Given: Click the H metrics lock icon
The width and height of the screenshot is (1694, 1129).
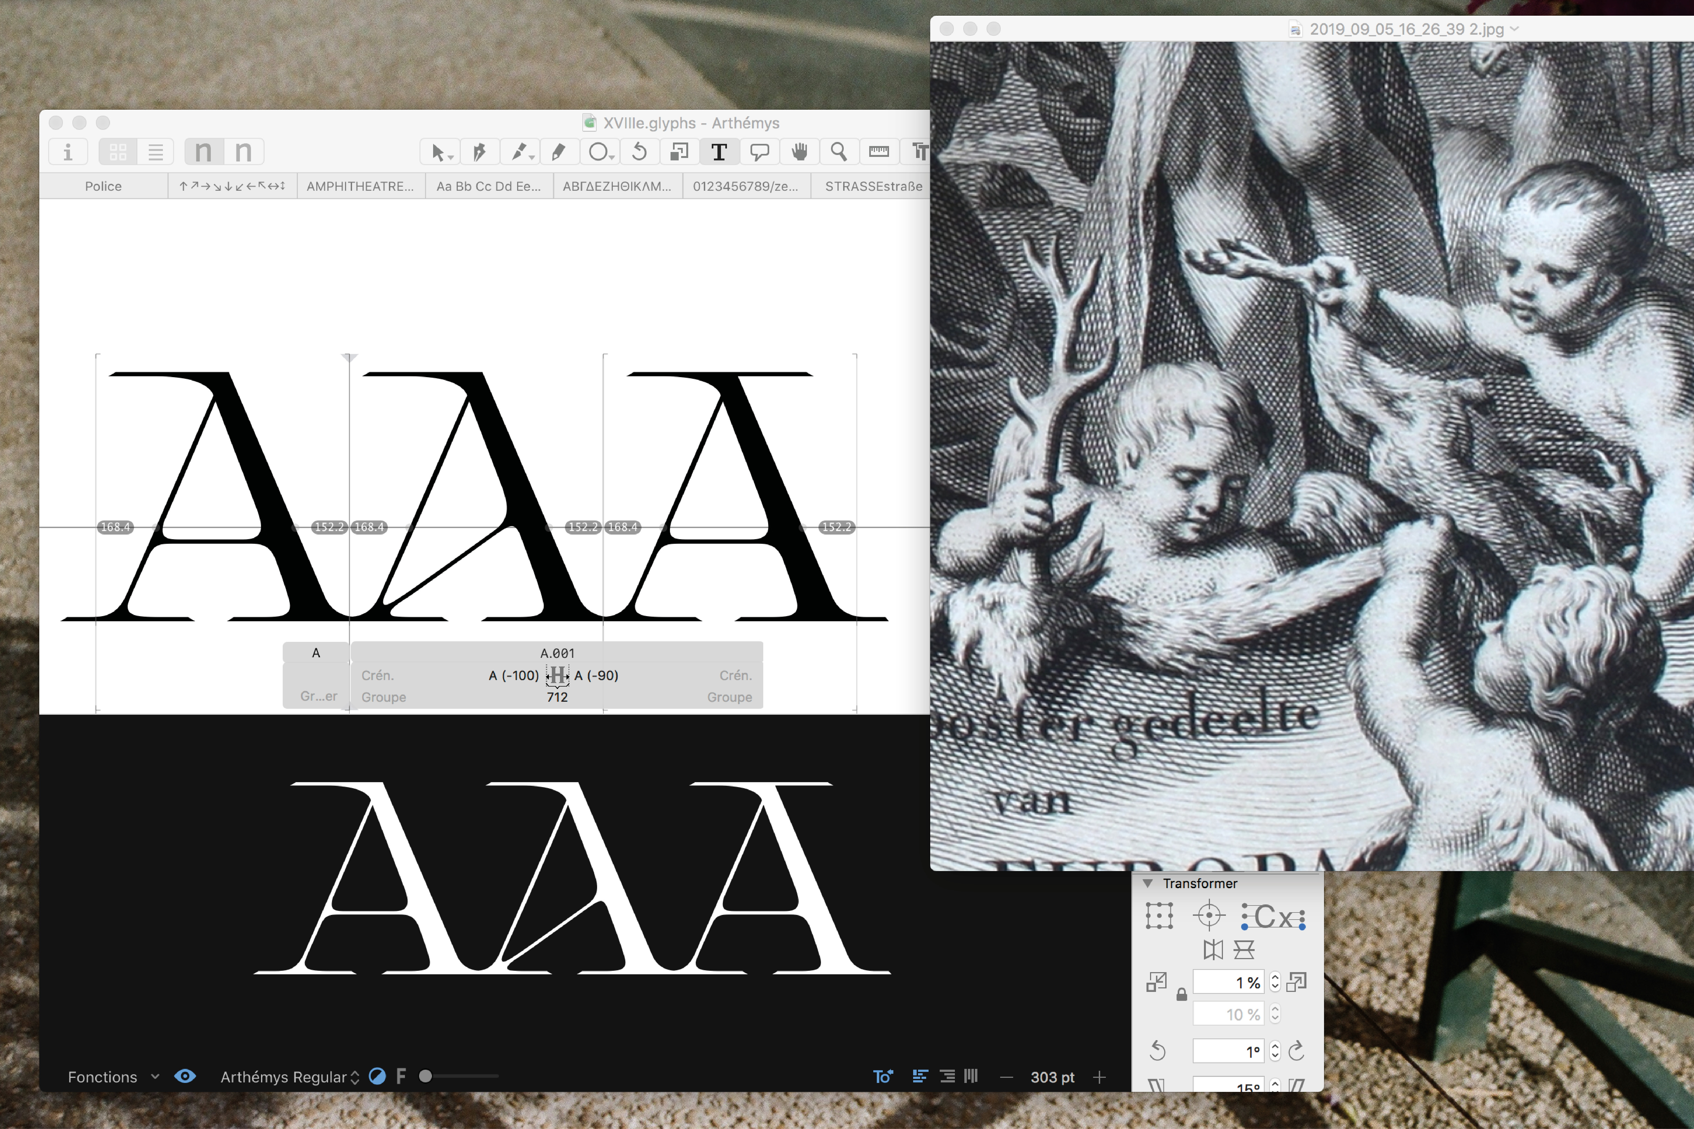Looking at the screenshot, I should tap(558, 675).
